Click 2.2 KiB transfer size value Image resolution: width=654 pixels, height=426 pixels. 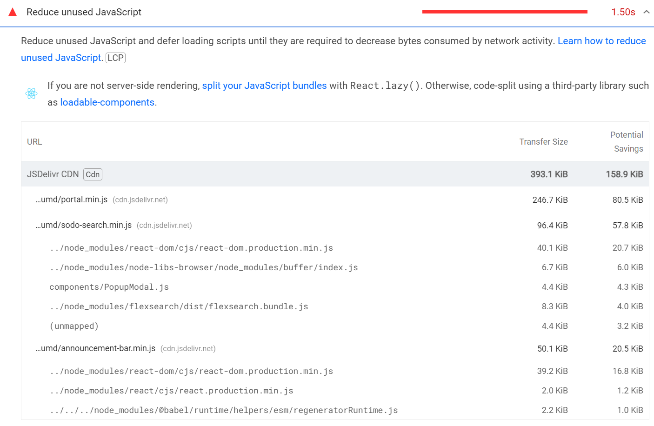click(x=554, y=410)
